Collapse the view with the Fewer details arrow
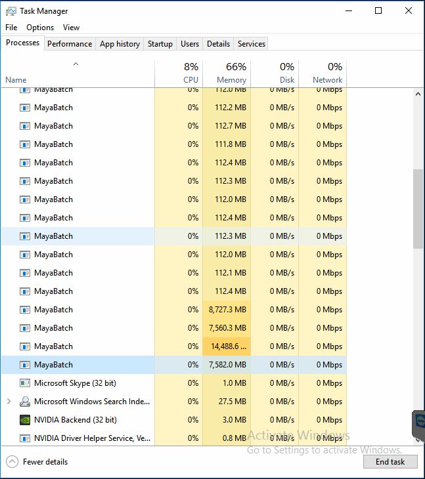The width and height of the screenshot is (425, 479). 12,461
